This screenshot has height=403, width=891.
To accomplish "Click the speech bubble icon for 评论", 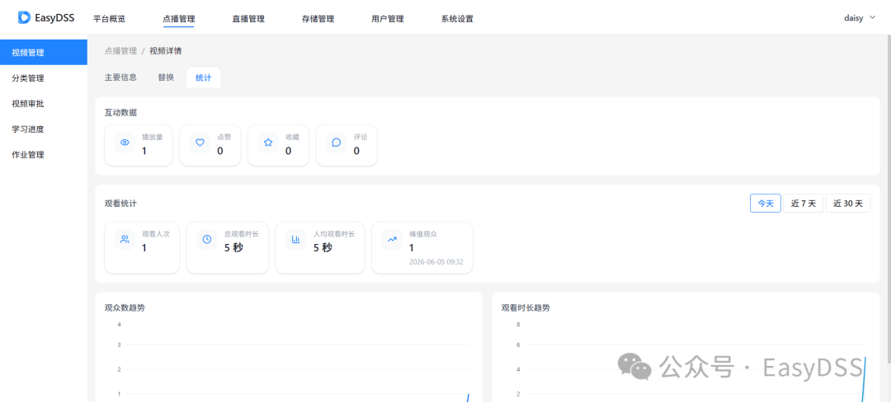I will click(337, 143).
